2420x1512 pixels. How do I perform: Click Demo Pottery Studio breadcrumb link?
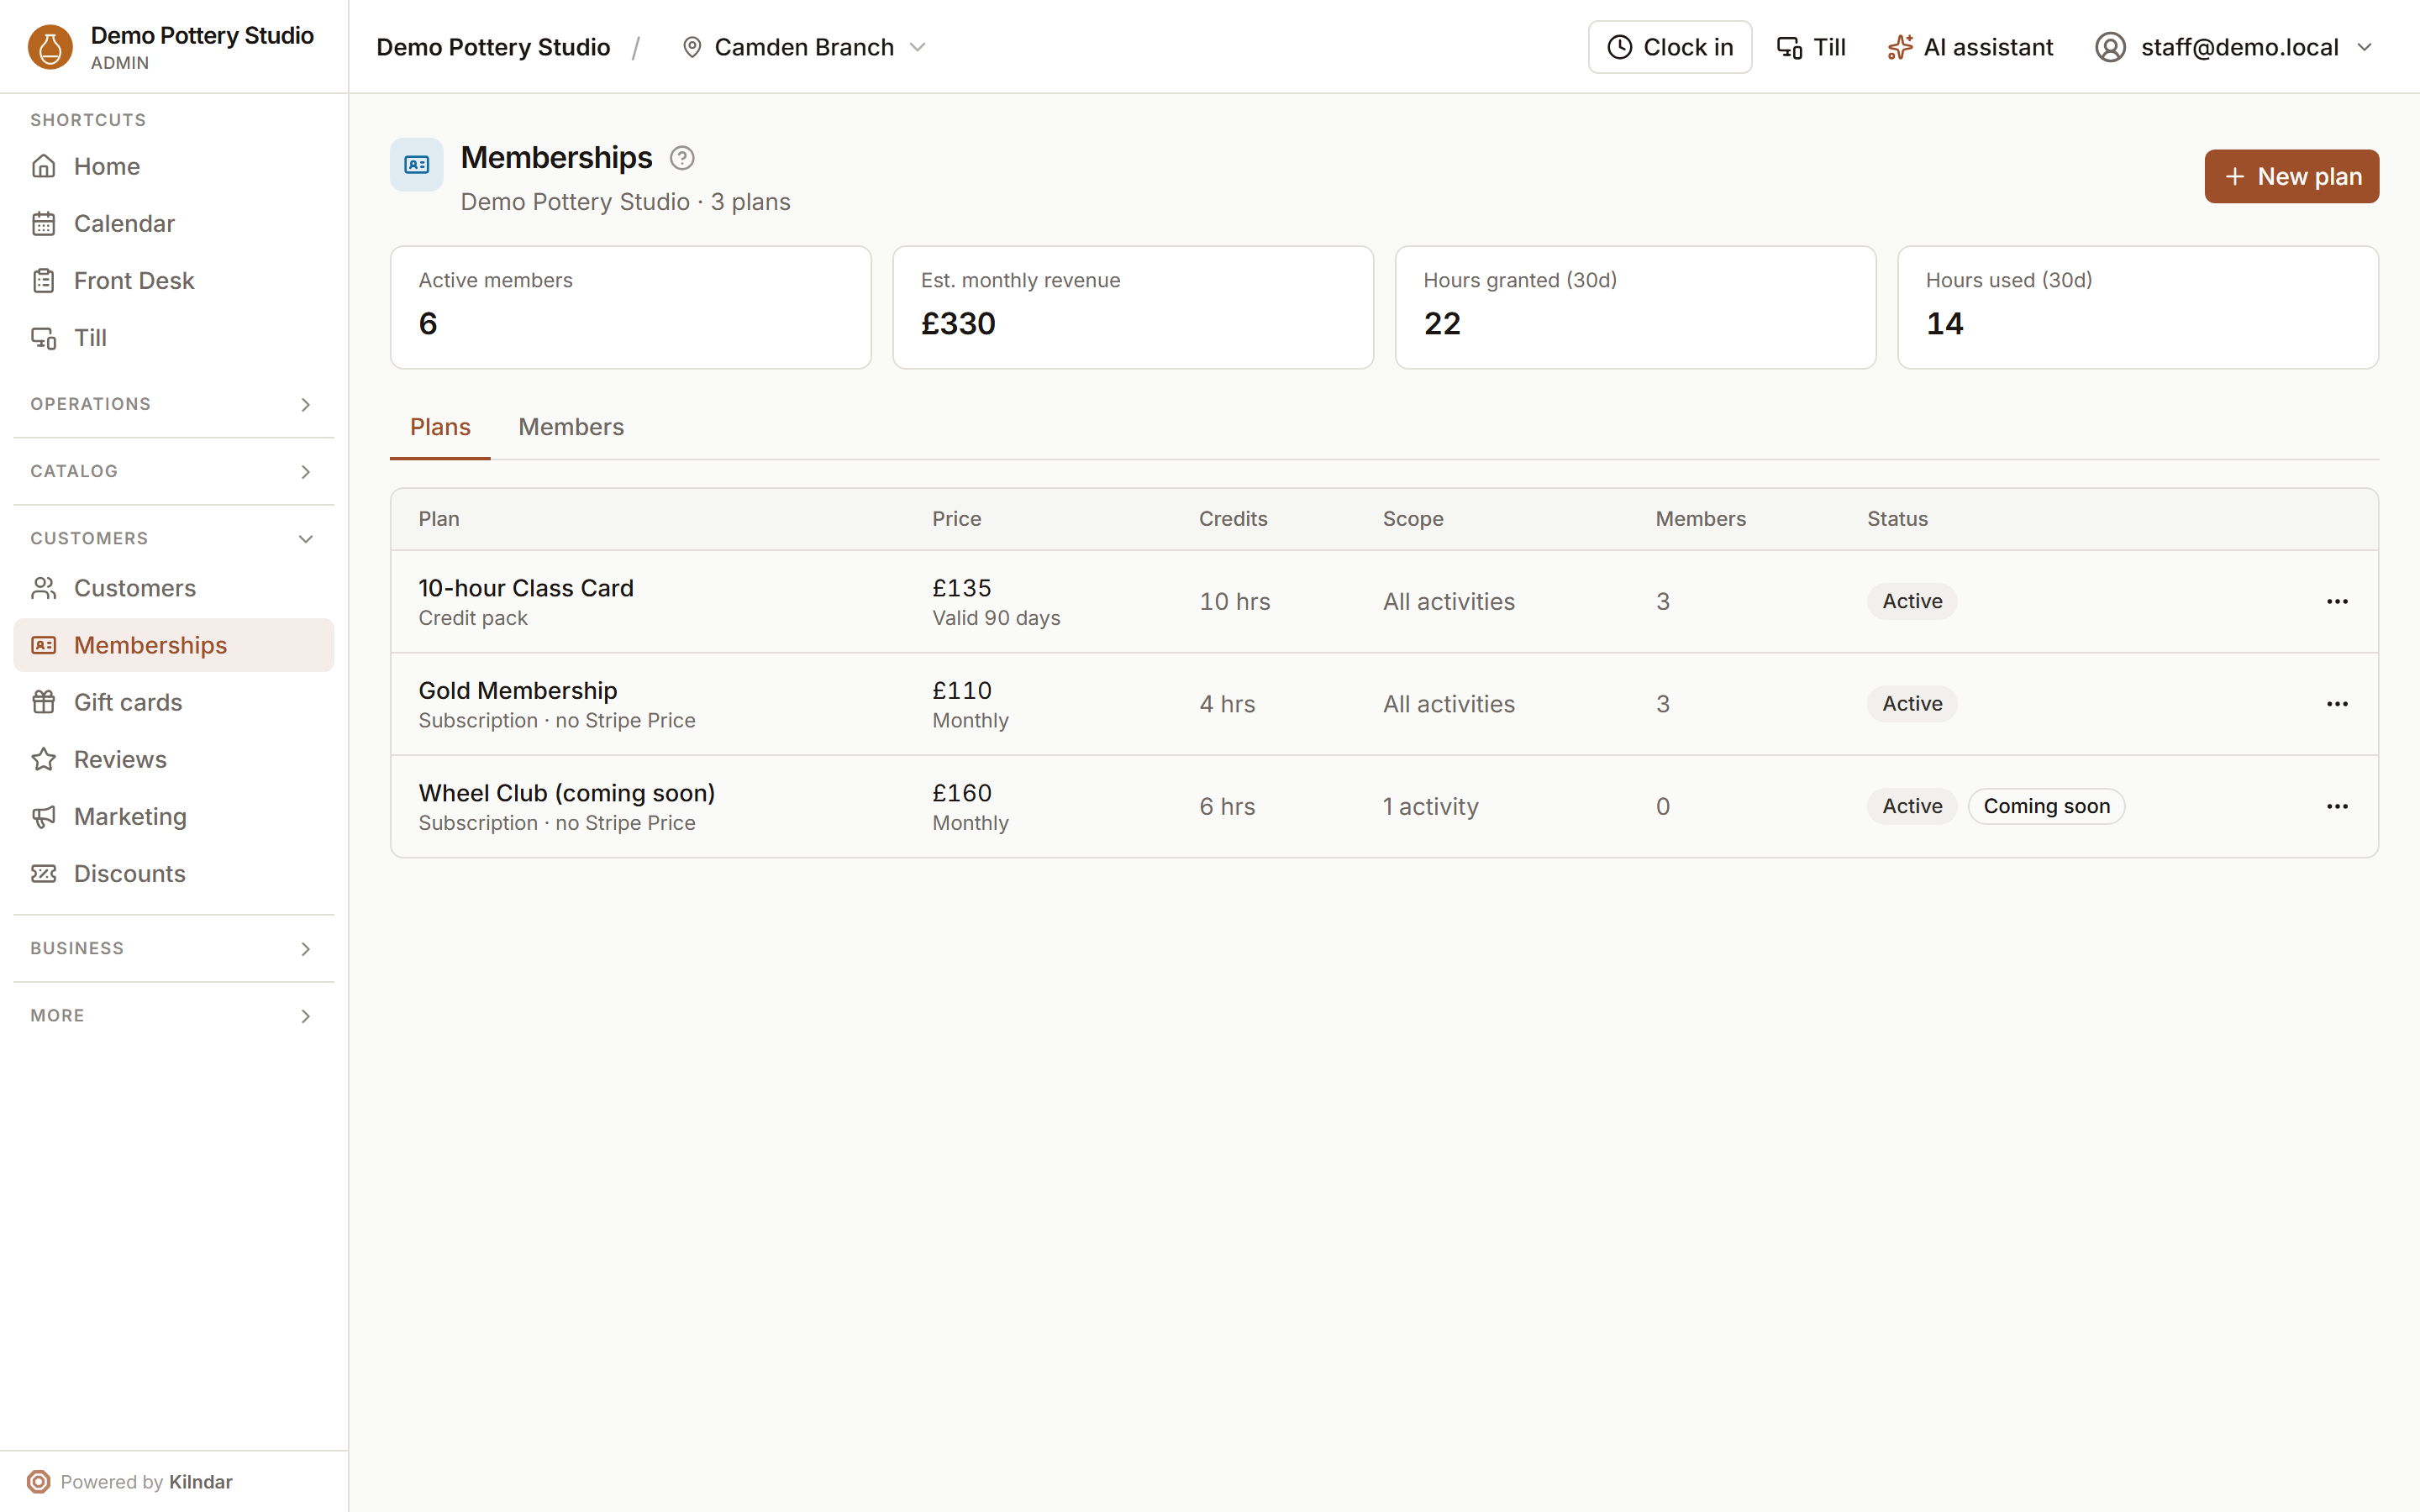pyautogui.click(x=493, y=47)
